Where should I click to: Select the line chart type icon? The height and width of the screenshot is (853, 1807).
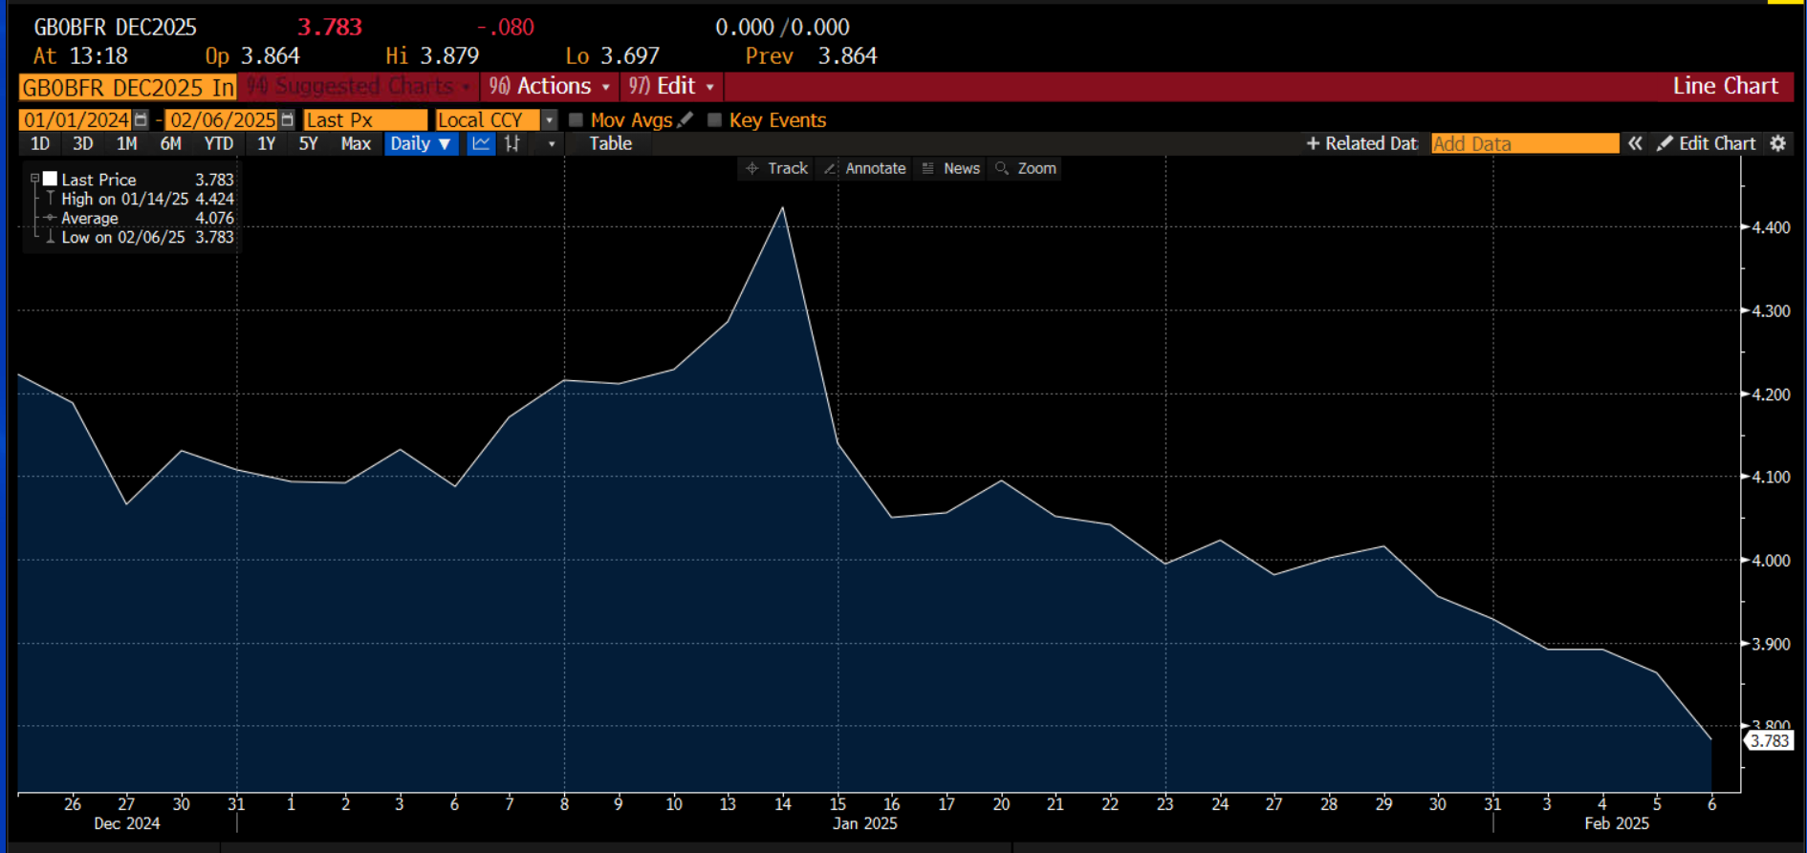[x=481, y=143]
